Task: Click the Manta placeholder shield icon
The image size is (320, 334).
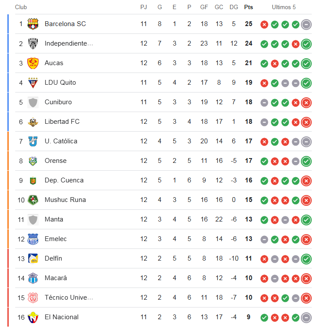Action: [x=33, y=220]
